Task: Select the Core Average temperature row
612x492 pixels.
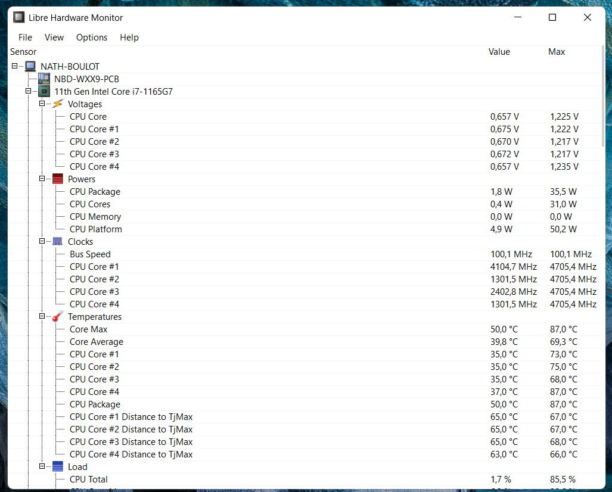Action: click(305, 342)
